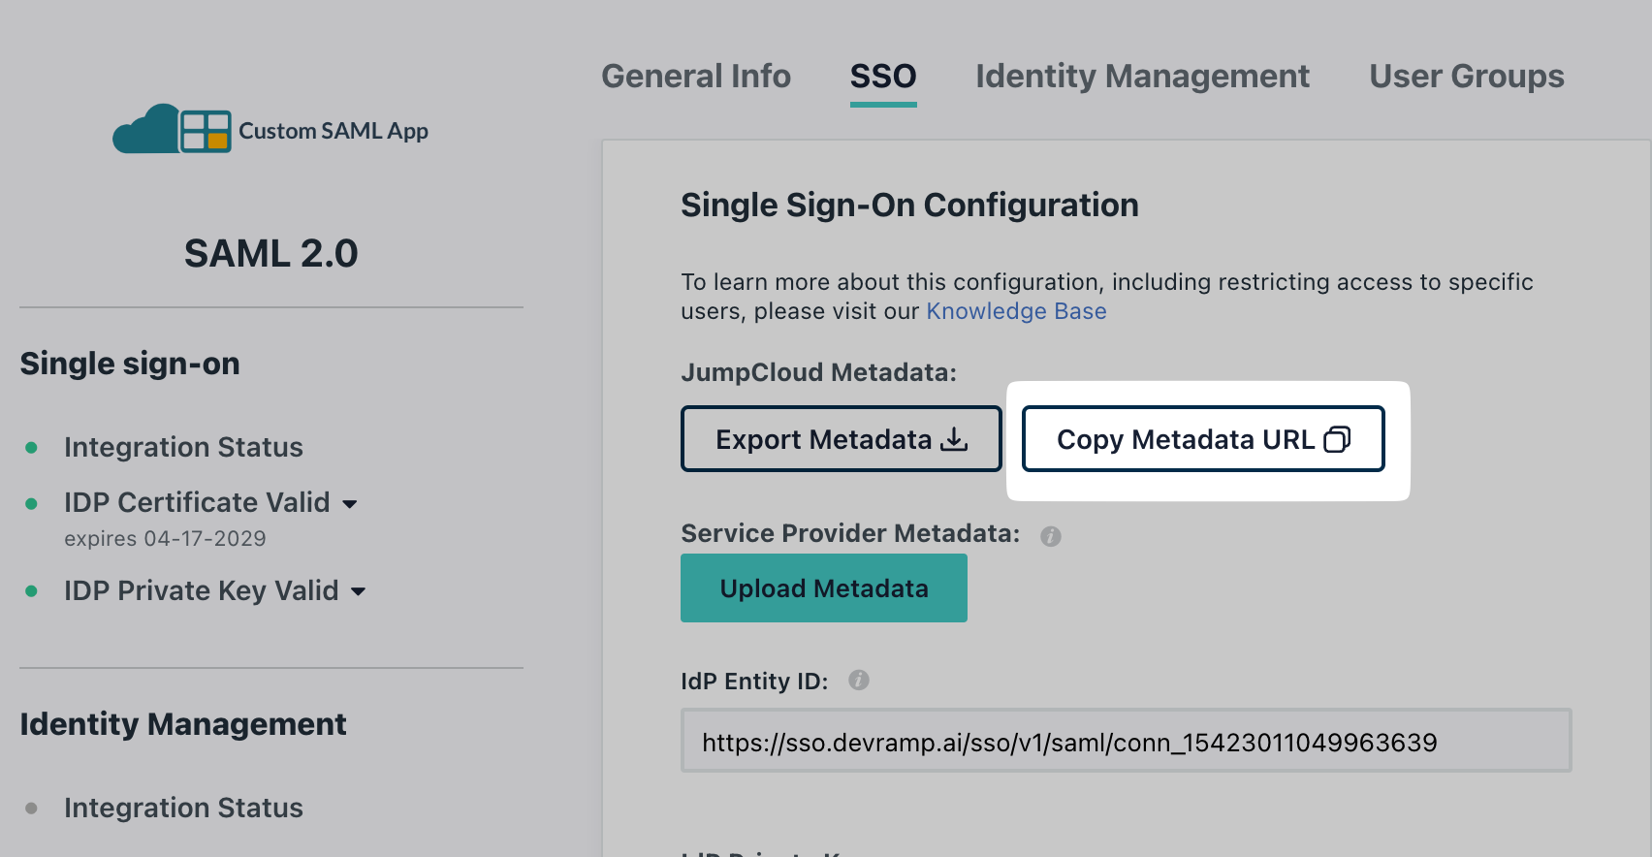Click the green dot beside Single sign-on Integration Status

coord(32,448)
